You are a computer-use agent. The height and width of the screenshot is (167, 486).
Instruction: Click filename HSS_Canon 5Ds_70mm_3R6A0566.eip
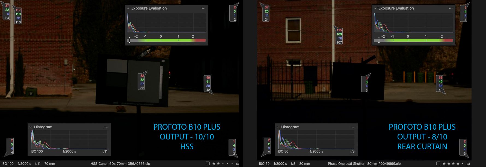coord(120,164)
